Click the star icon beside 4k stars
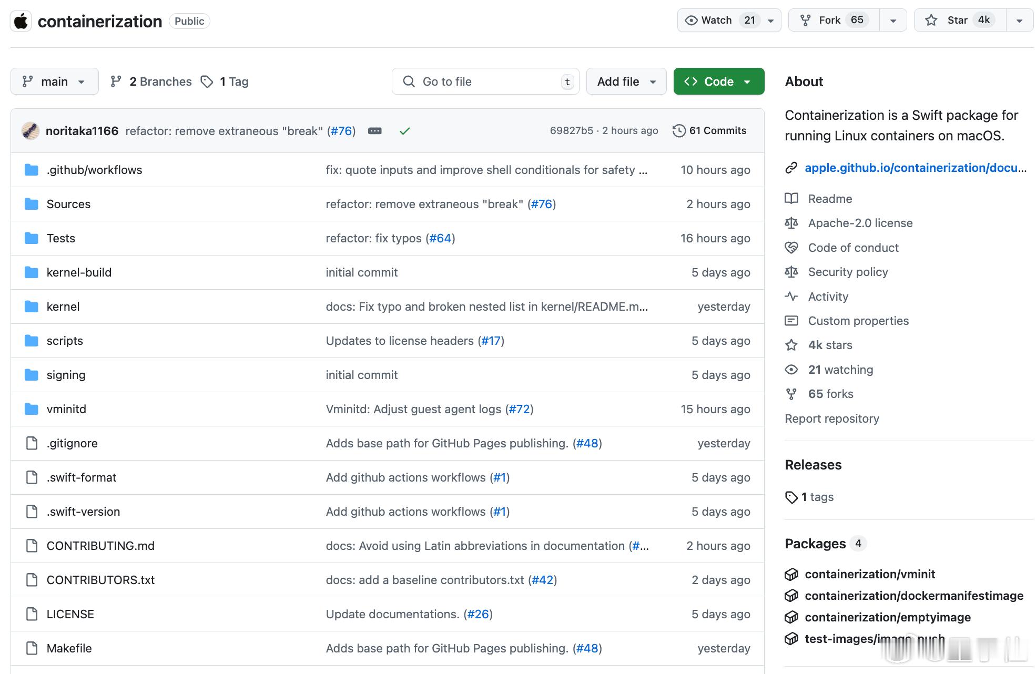Image resolution: width=1036 pixels, height=674 pixels. click(x=791, y=345)
